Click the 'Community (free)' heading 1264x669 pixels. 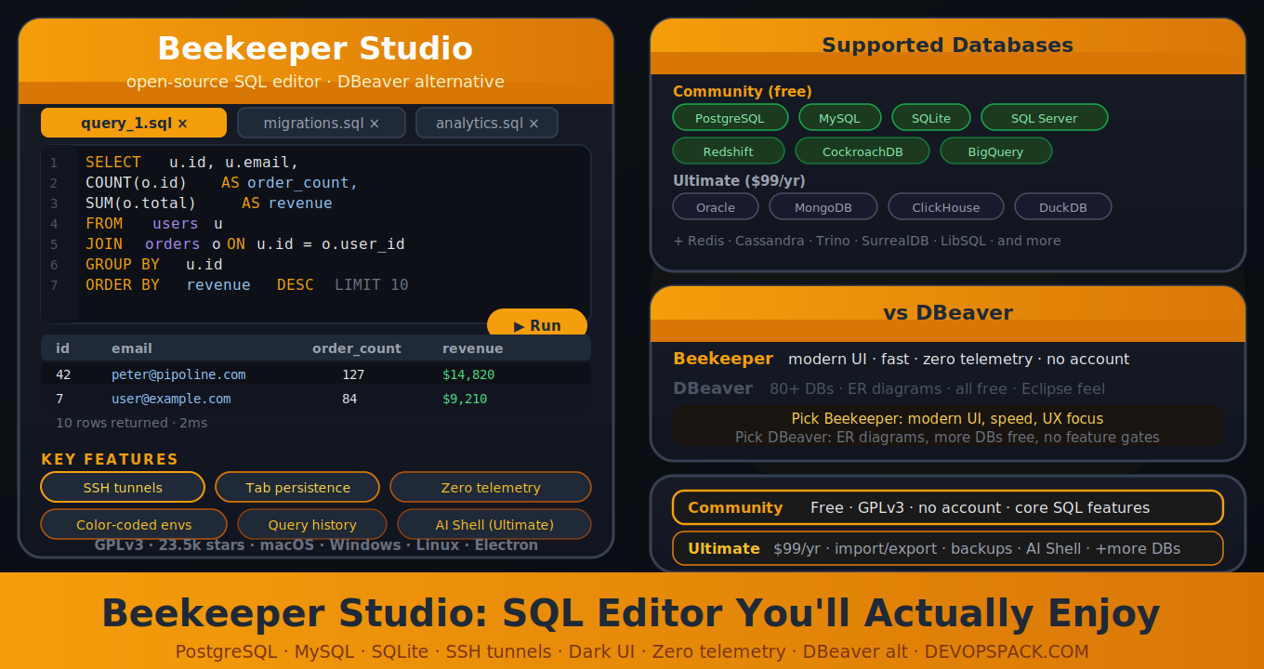coord(743,91)
